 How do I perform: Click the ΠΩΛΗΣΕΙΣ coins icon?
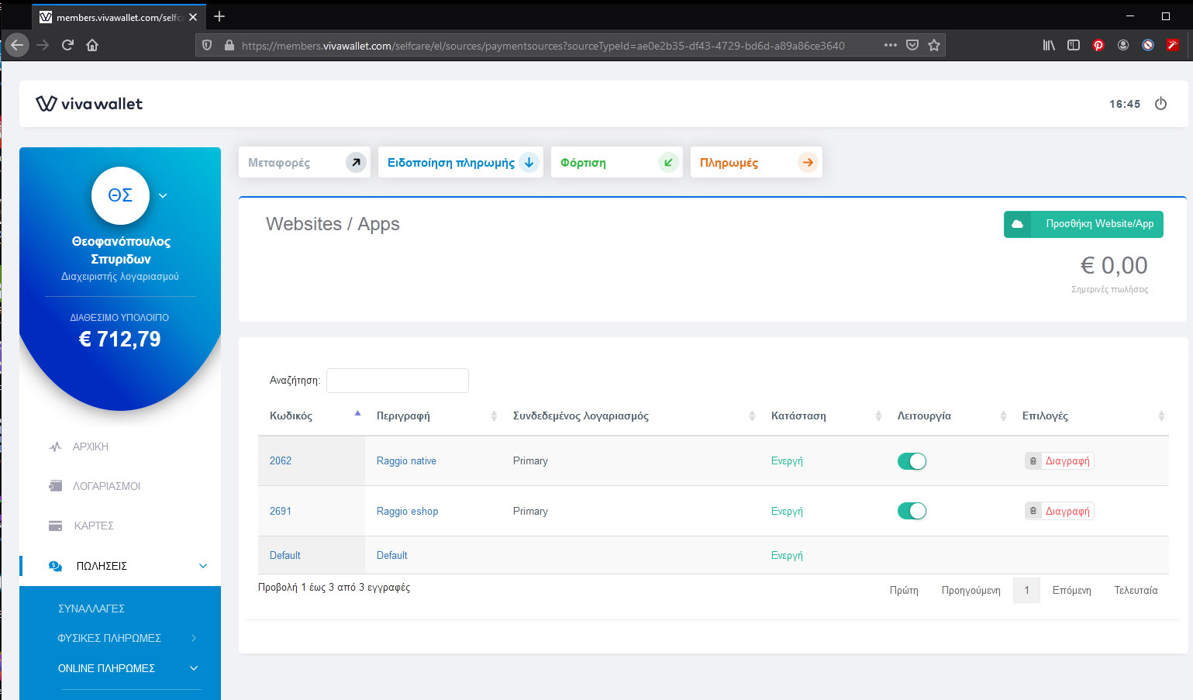coord(54,565)
